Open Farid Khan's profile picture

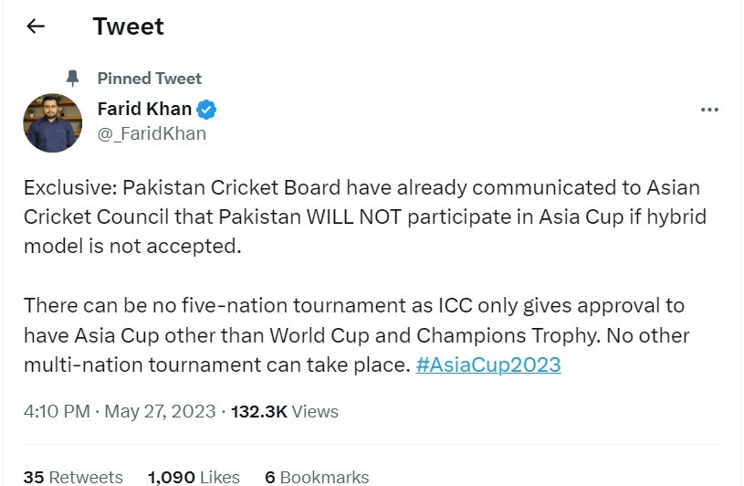pyautogui.click(x=50, y=121)
